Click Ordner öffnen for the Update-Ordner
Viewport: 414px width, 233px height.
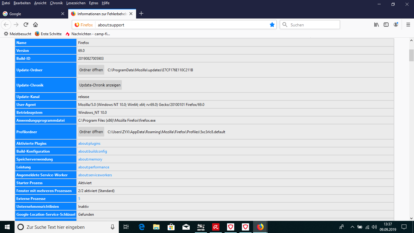tap(91, 70)
